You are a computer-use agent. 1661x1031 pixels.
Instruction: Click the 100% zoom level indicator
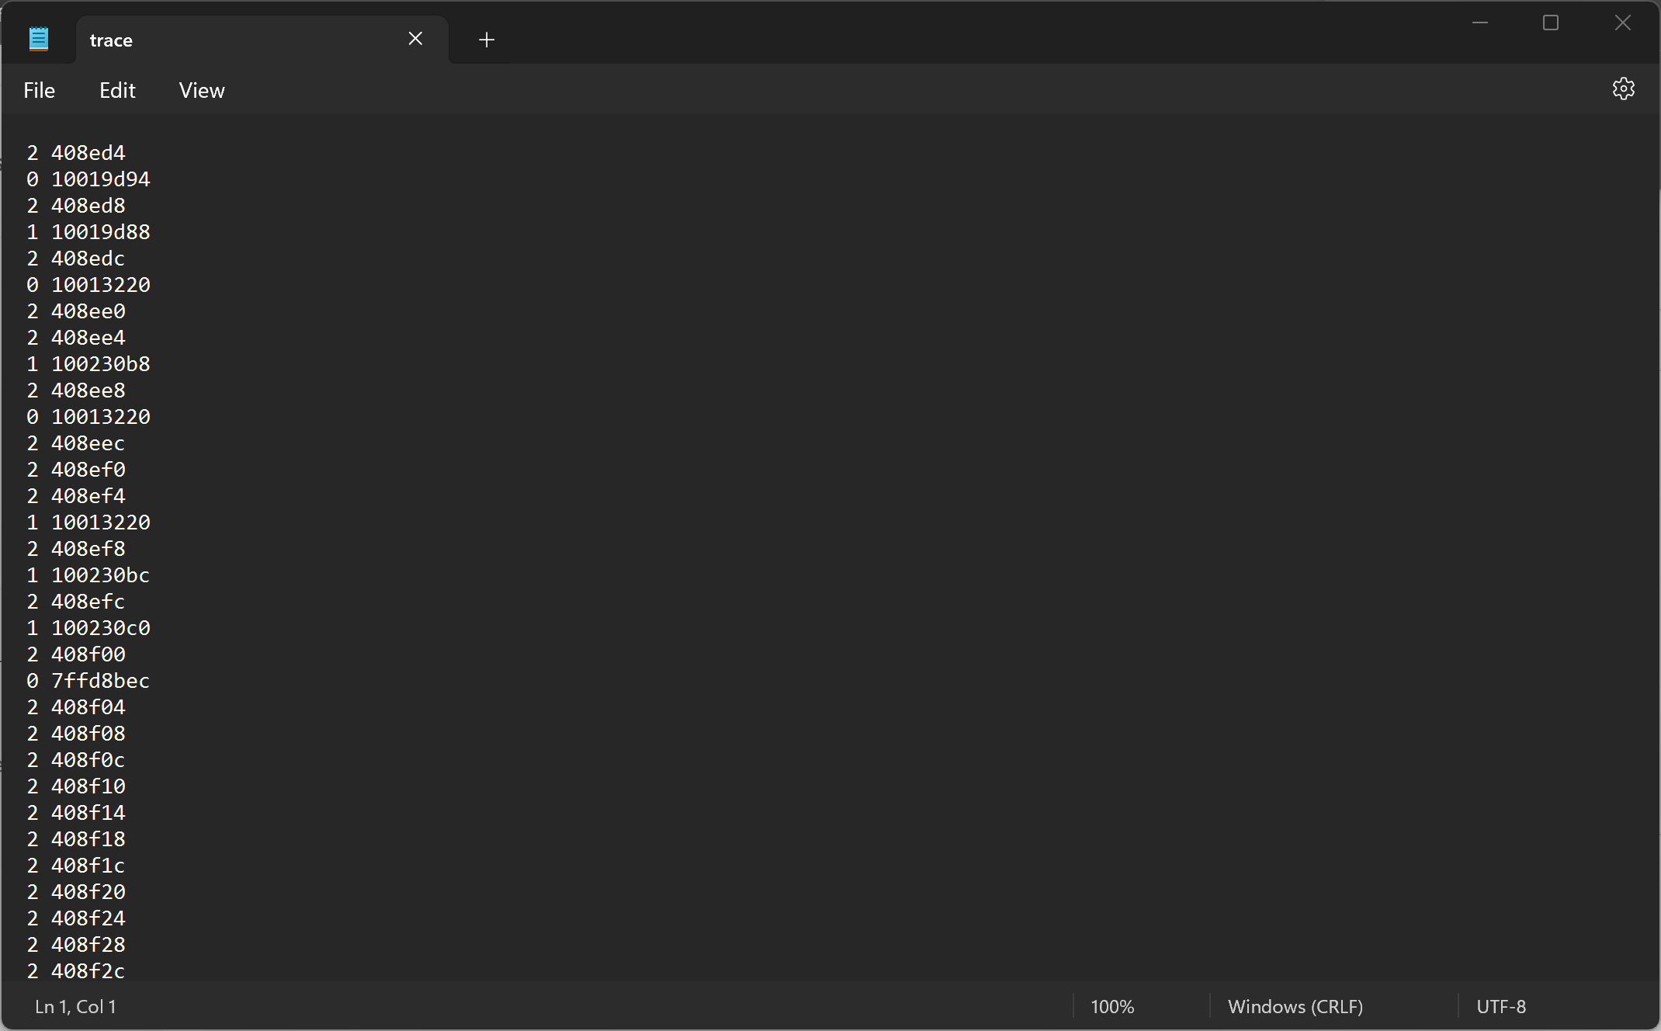pyautogui.click(x=1111, y=1006)
